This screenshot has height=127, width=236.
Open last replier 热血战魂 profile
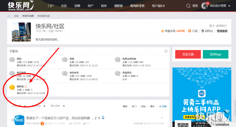tap(138, 124)
